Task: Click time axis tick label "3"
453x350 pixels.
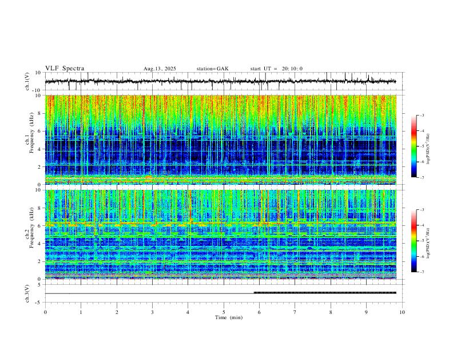Action: tap(152, 312)
